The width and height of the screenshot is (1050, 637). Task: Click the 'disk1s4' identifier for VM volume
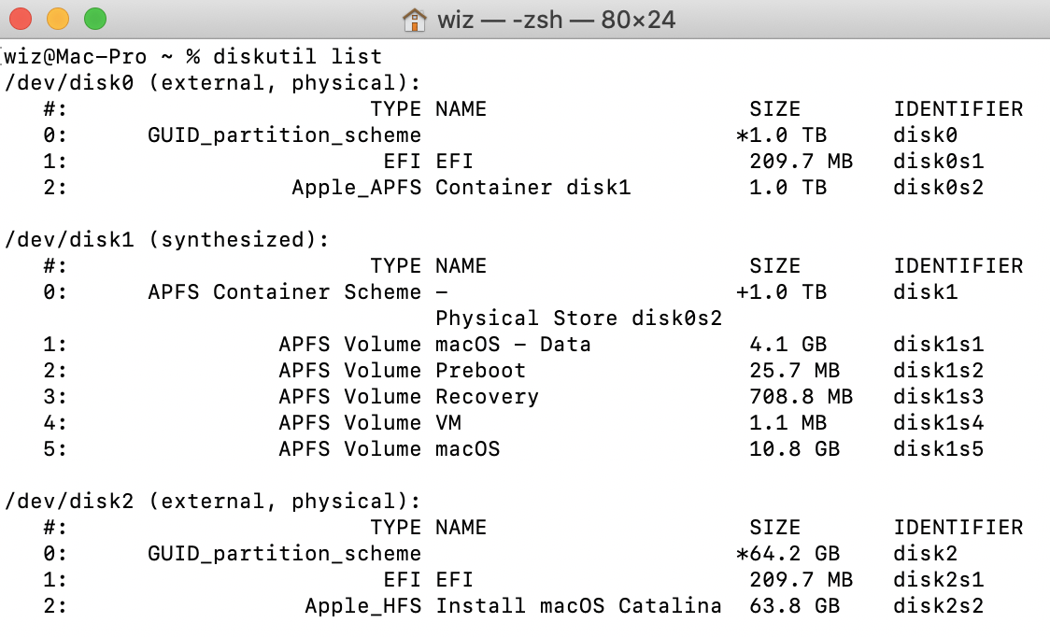tap(938, 423)
